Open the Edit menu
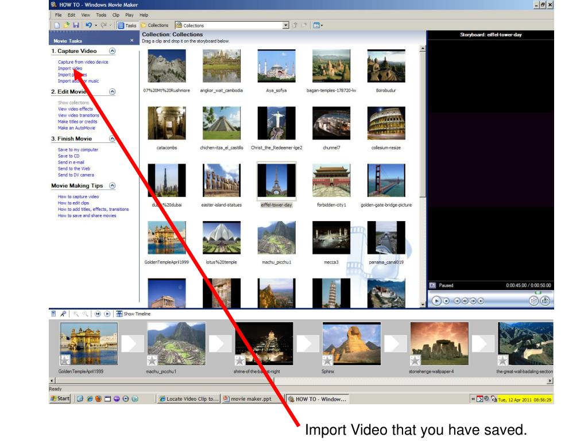 coord(71,15)
